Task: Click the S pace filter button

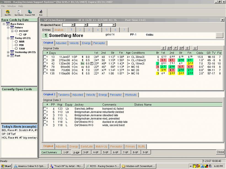Action: [x=187, y=48]
